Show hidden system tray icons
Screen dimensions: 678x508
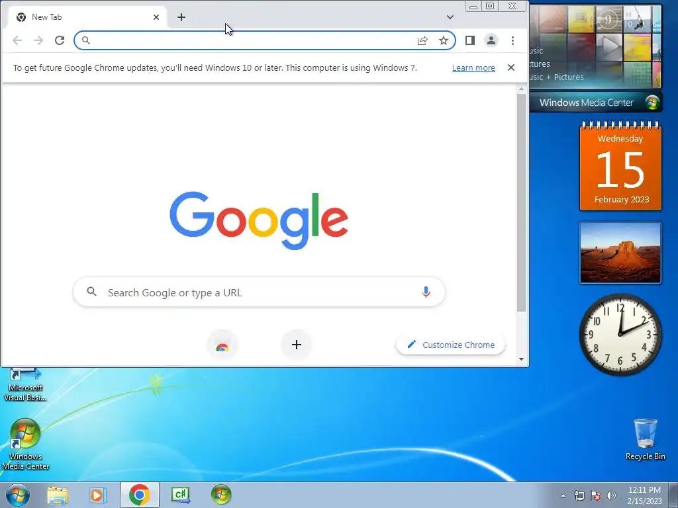pos(563,495)
